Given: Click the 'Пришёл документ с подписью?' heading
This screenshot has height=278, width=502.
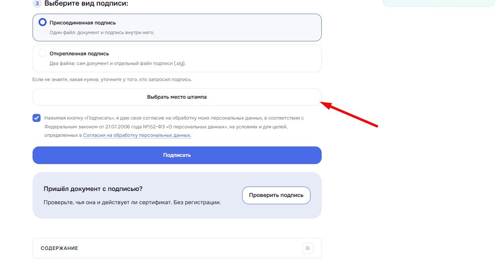Looking at the screenshot, I should coord(93,189).
